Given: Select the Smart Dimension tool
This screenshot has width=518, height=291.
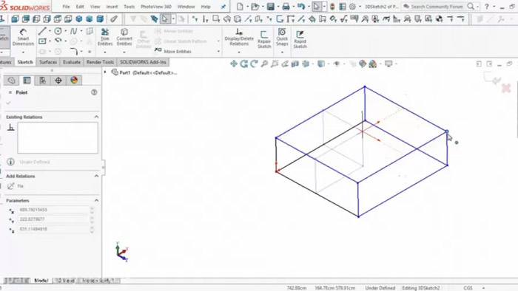Looking at the screenshot, I should 23,37.
